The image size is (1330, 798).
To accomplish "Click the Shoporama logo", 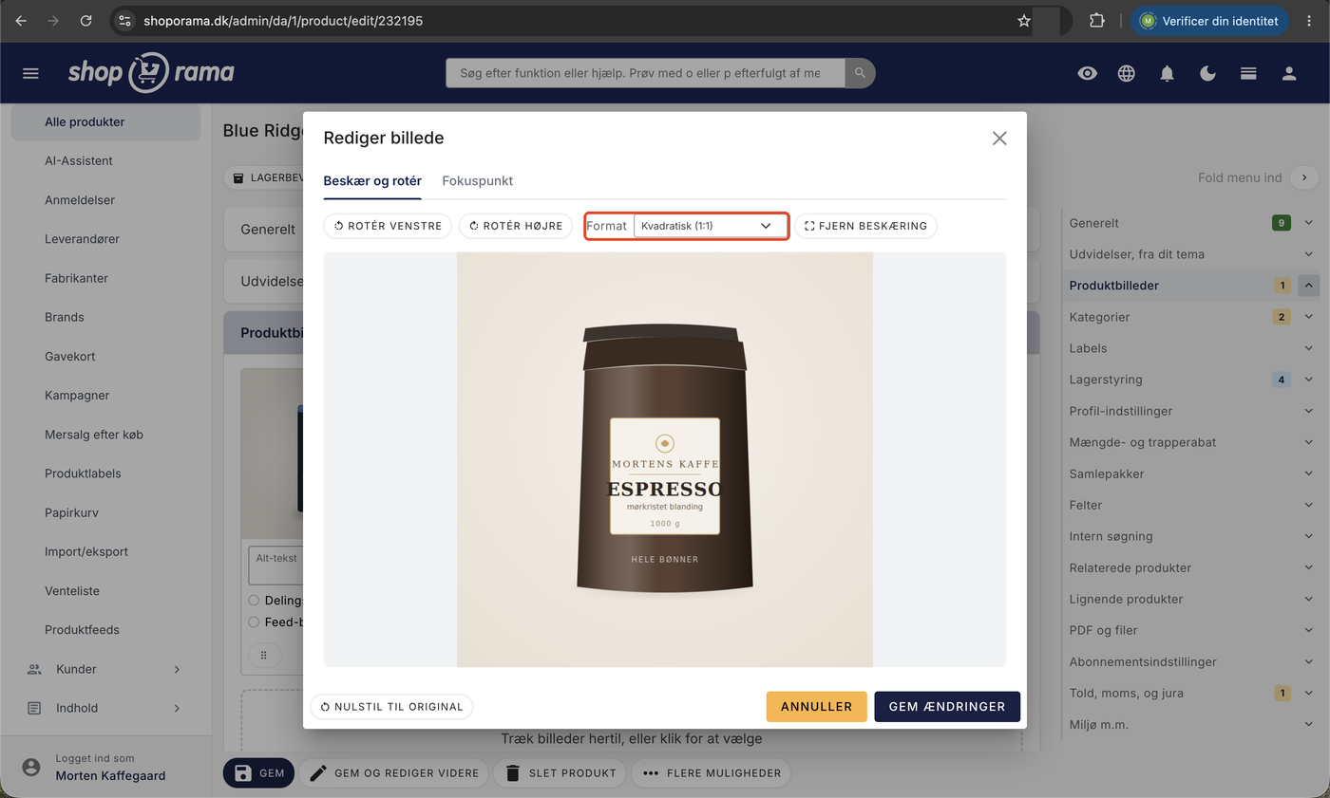I will pos(151,72).
